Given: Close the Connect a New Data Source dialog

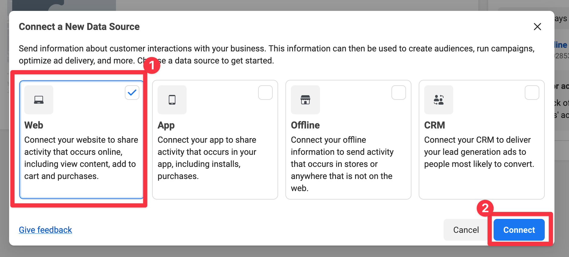Looking at the screenshot, I should click(x=537, y=27).
